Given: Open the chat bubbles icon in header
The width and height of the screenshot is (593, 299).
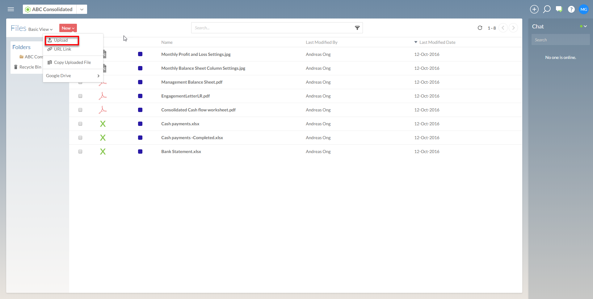Looking at the screenshot, I should point(559,9).
